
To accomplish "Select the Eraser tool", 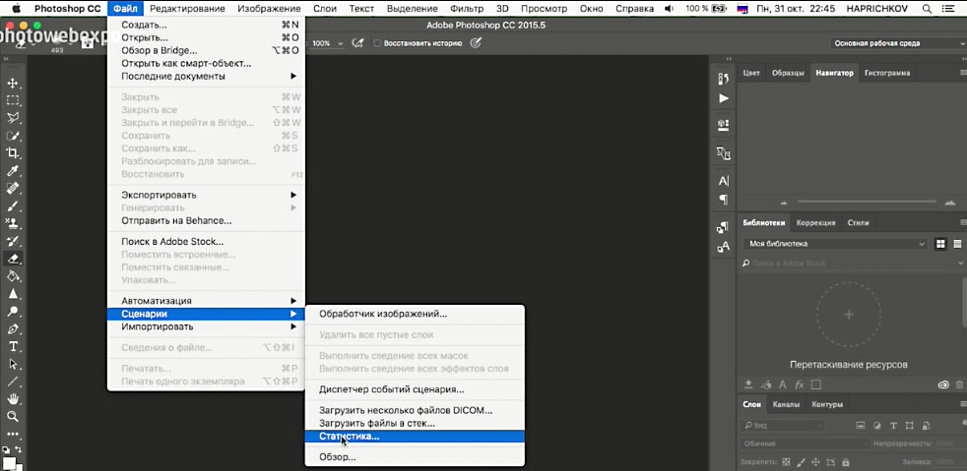I will pyautogui.click(x=13, y=259).
